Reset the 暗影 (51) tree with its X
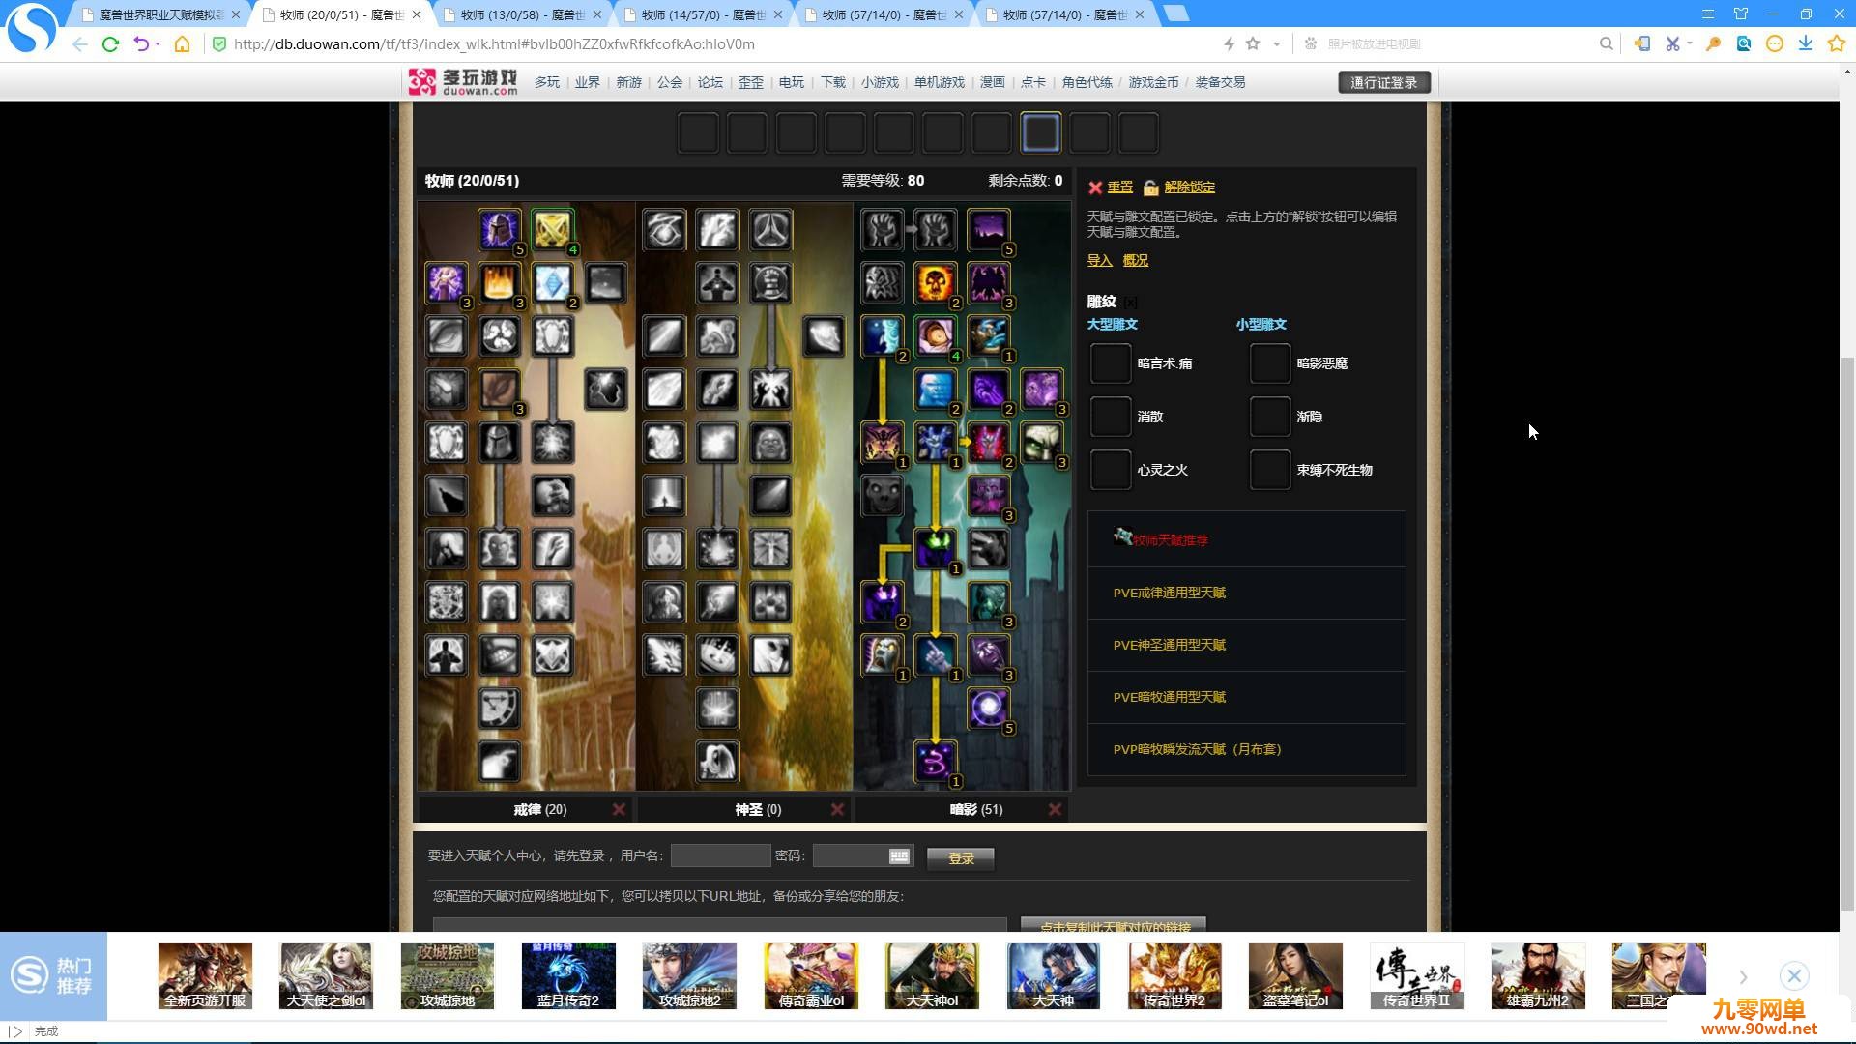The width and height of the screenshot is (1856, 1044). [1055, 809]
